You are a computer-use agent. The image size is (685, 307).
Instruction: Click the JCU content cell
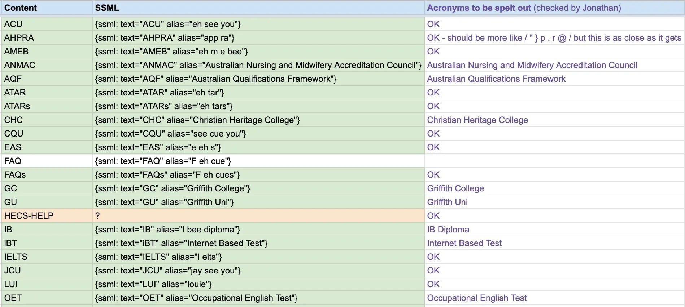point(47,271)
